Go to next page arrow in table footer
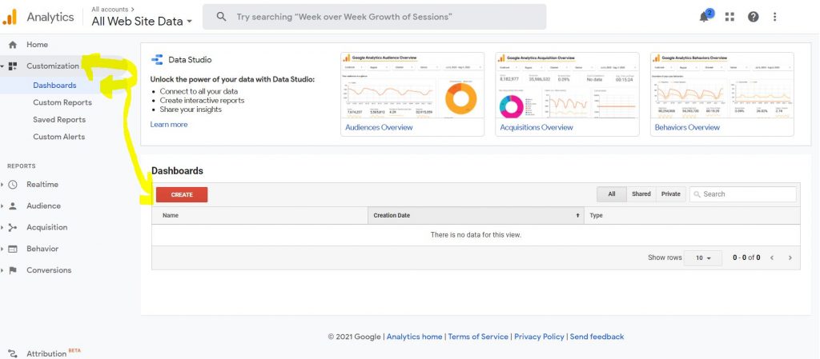 pos(790,257)
